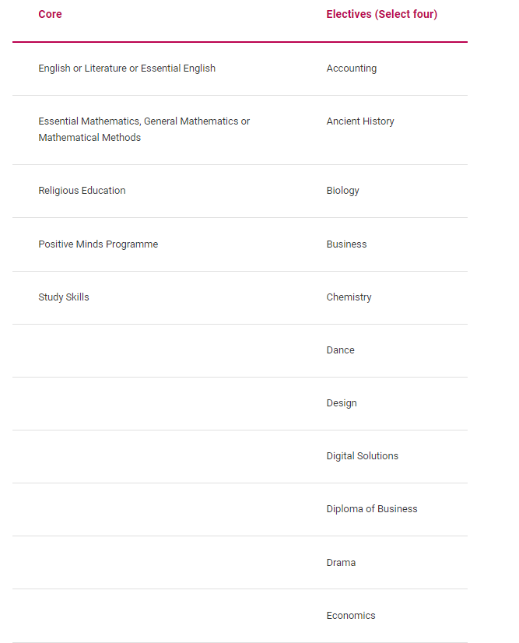The height and width of the screenshot is (643, 519).
Task: Click the Mathematical Methods text line
Action: coord(89,137)
